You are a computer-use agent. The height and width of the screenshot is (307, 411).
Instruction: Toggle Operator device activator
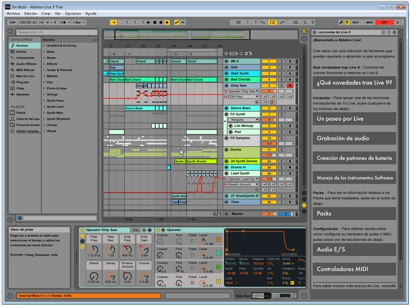click(x=158, y=230)
